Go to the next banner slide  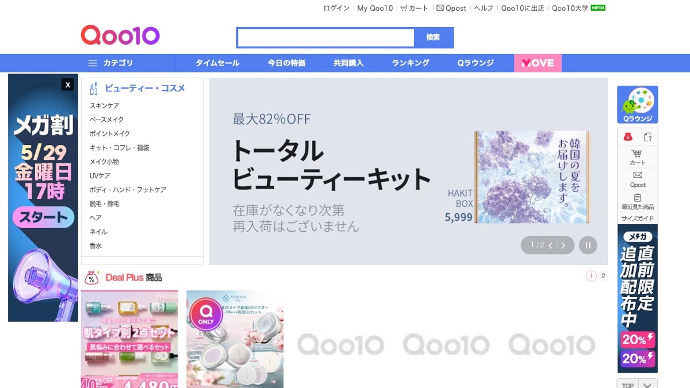click(563, 245)
